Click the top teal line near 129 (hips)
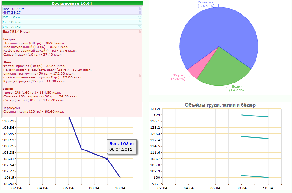 255,116
